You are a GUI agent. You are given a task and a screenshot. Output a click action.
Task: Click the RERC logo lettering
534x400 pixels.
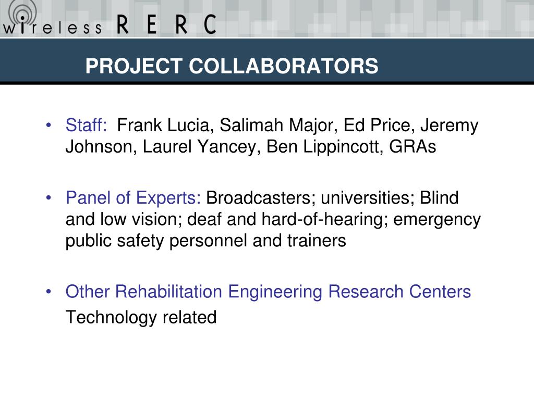[x=166, y=24]
